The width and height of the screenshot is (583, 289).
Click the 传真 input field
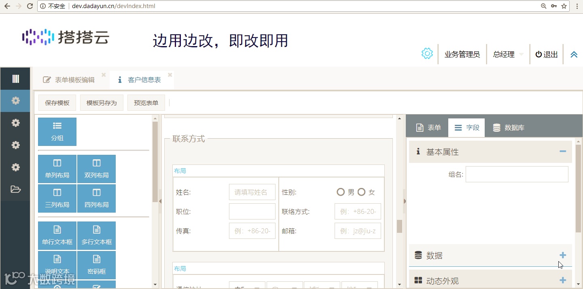point(252,231)
